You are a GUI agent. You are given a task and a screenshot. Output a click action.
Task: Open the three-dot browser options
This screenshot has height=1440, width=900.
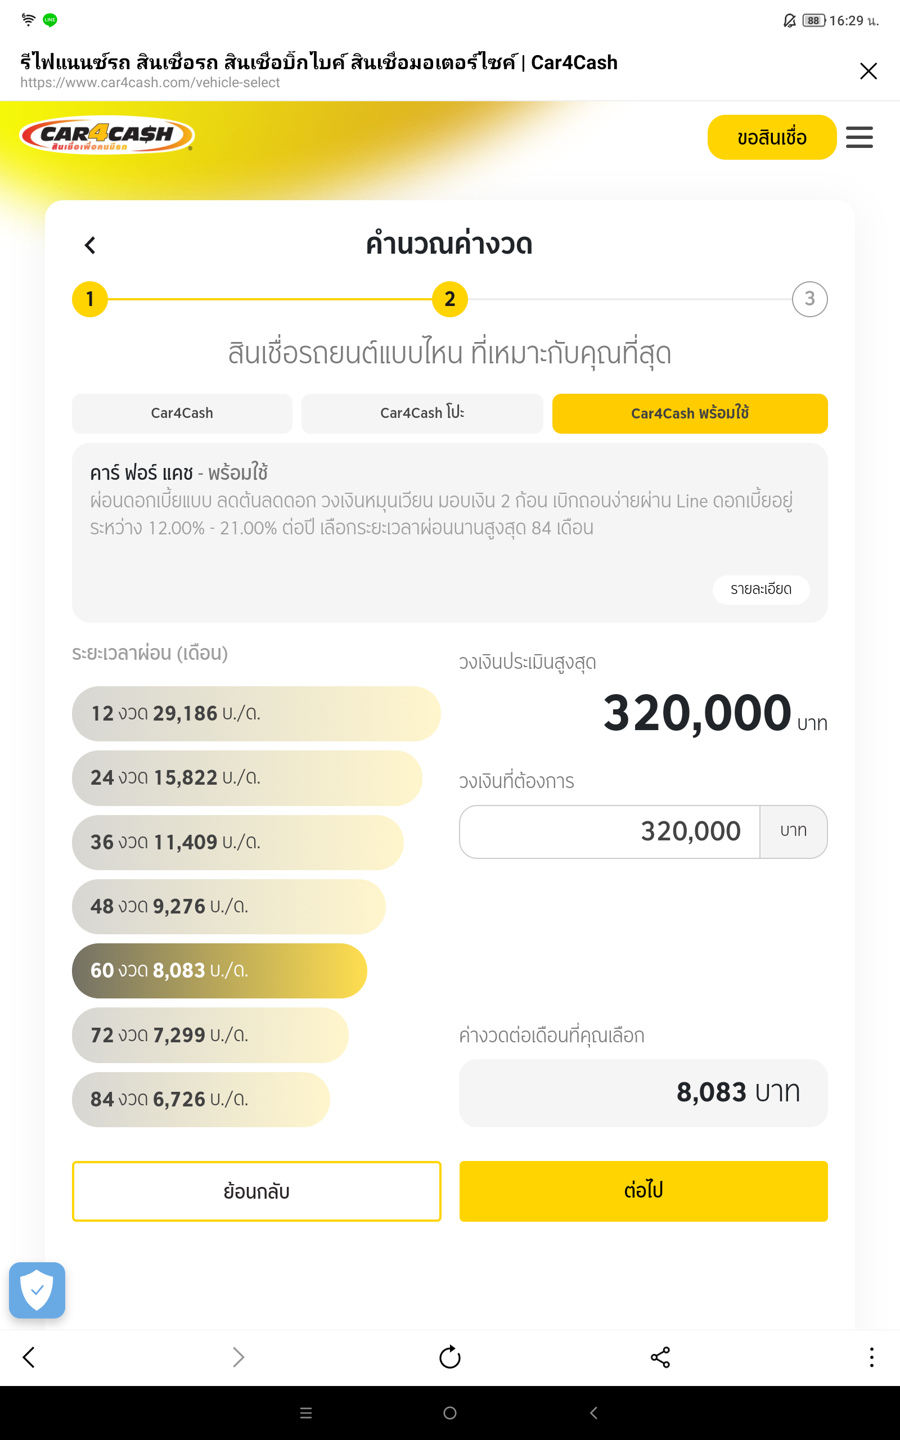point(871,1357)
